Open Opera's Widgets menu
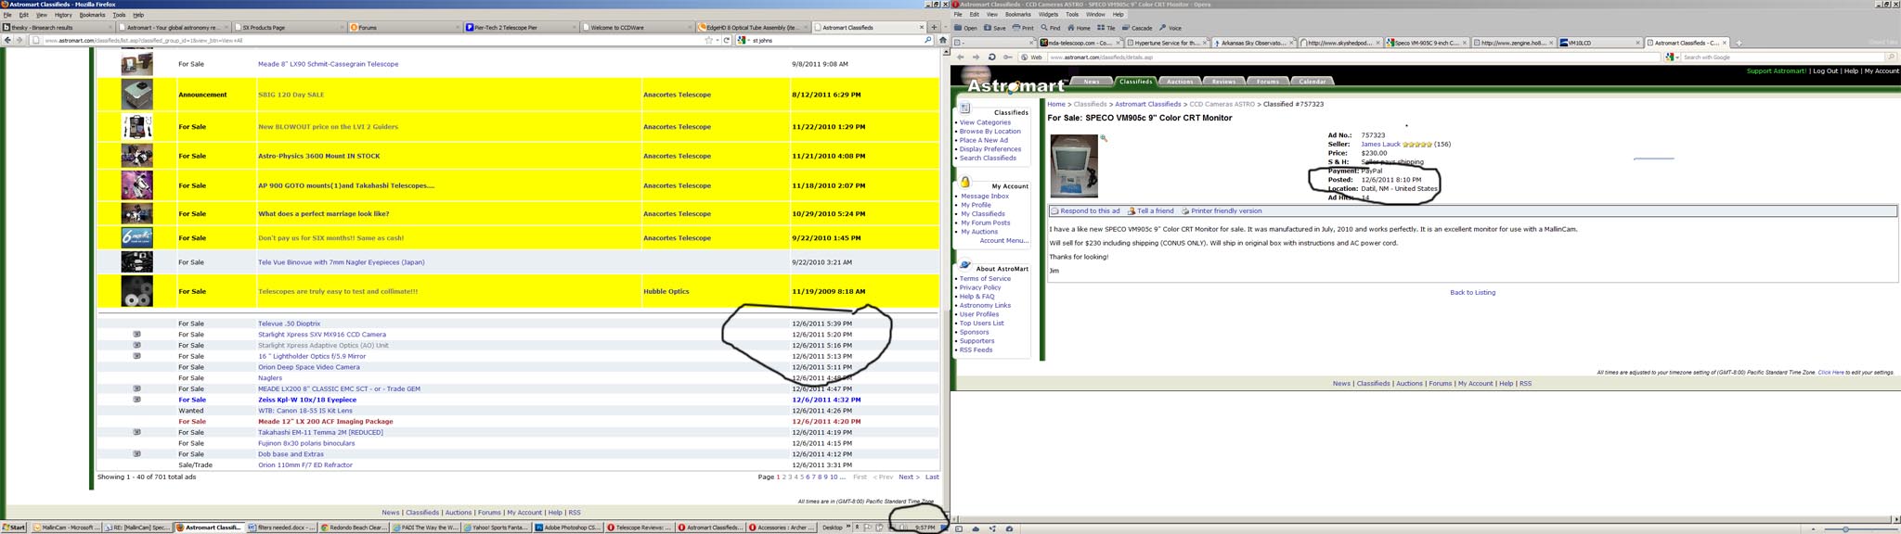The width and height of the screenshot is (1901, 534). [x=1048, y=15]
